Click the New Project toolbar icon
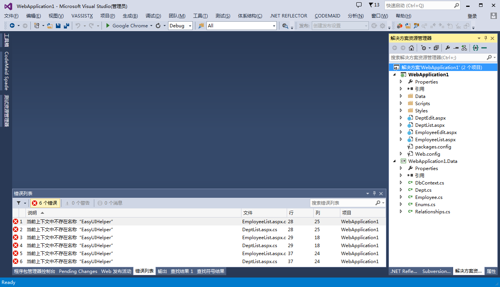Viewport: 500px width, 287px height. pos(37,25)
